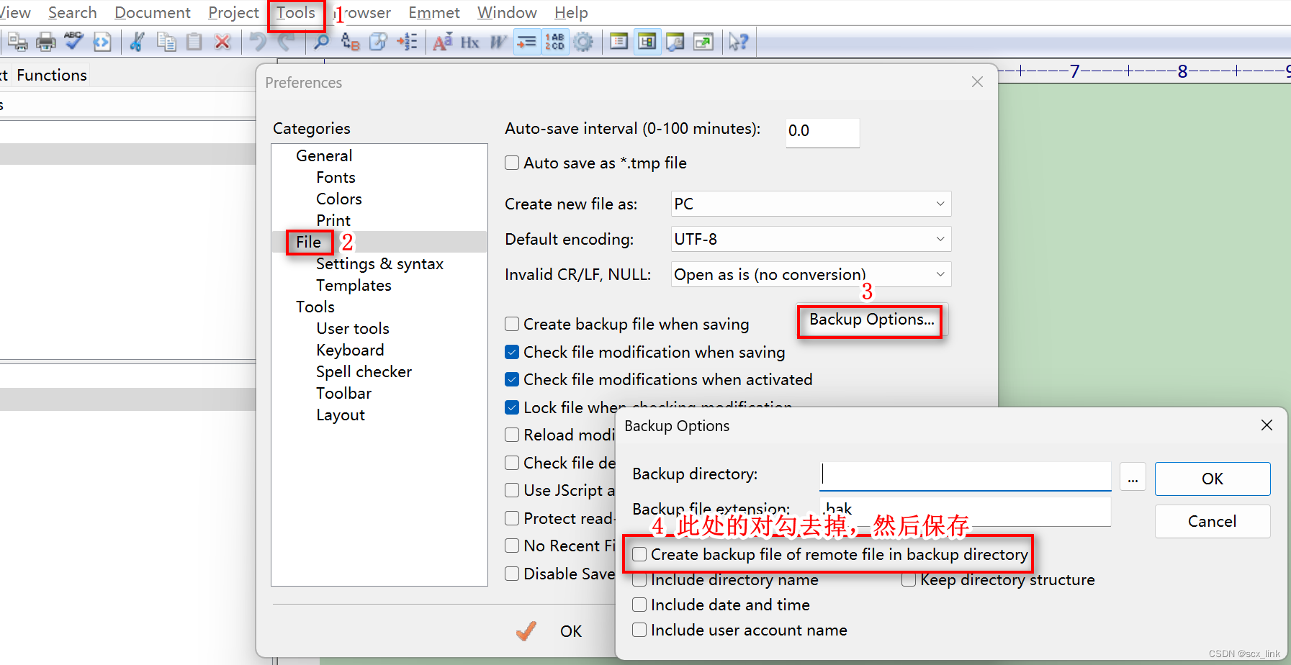Click the Backup directory input field
This screenshot has height=665, width=1291.
point(966,476)
